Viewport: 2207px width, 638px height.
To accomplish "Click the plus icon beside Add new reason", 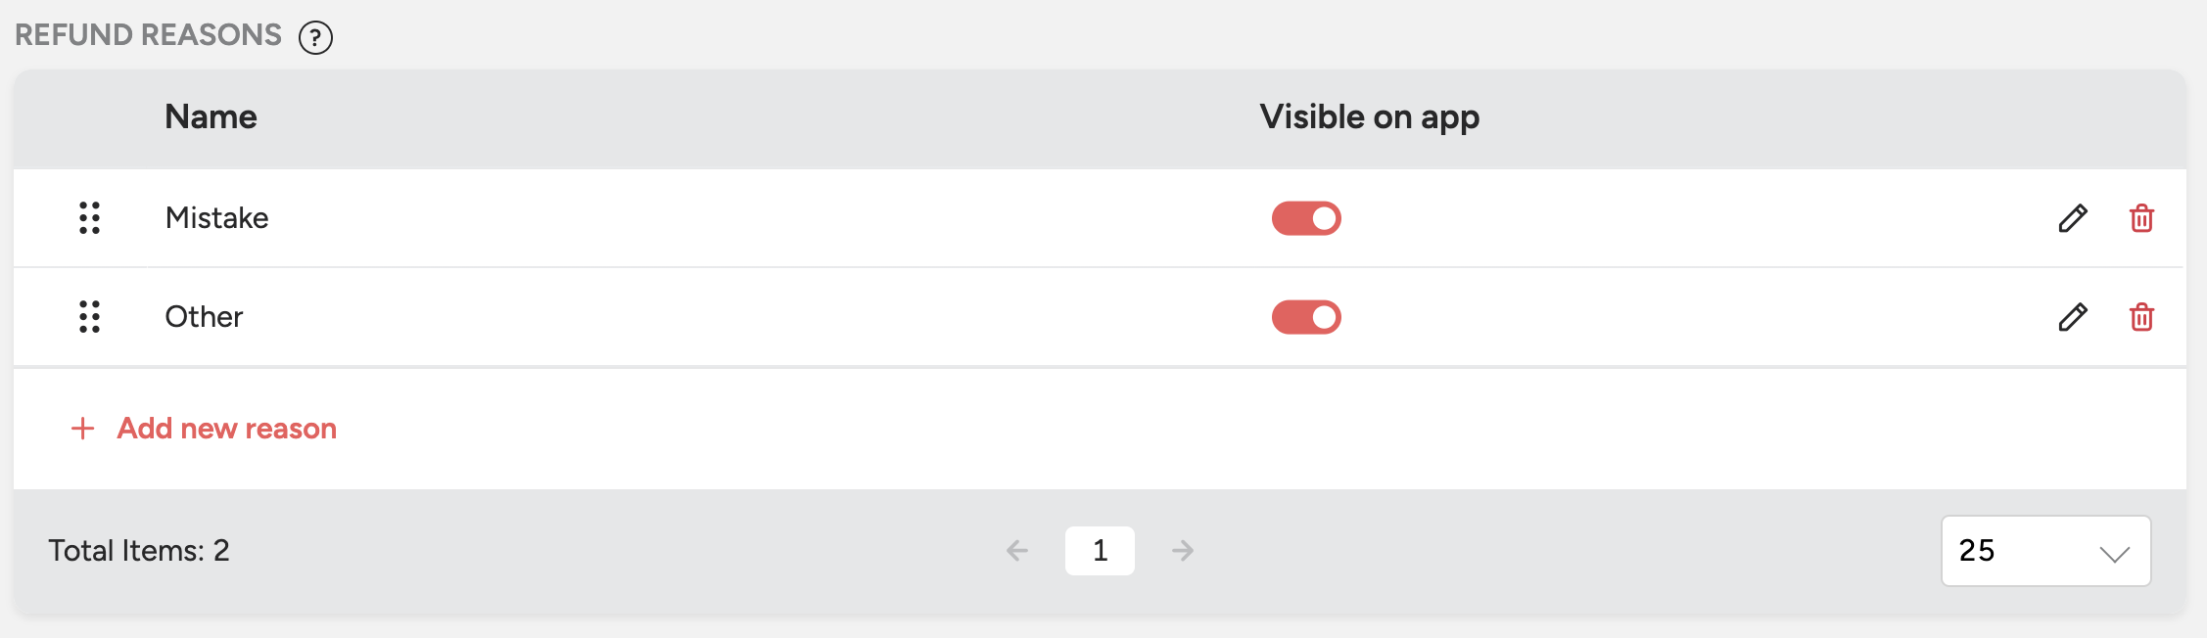I will pos(83,429).
